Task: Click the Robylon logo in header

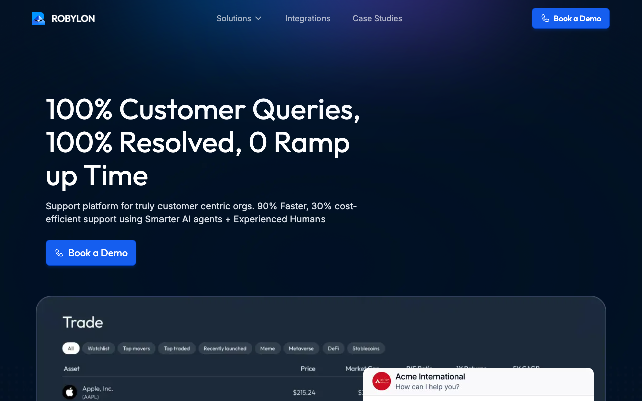Action: (x=63, y=18)
